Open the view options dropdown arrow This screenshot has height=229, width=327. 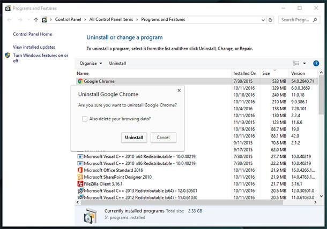(304, 63)
